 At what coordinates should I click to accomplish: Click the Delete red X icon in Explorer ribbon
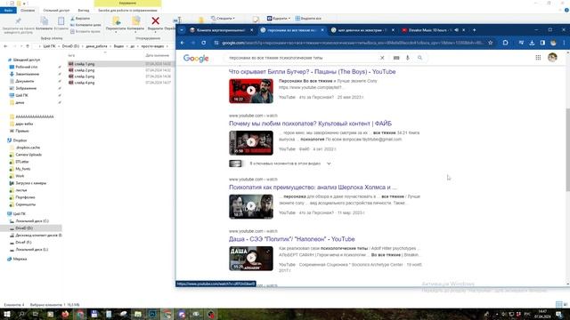pyautogui.click(x=155, y=21)
